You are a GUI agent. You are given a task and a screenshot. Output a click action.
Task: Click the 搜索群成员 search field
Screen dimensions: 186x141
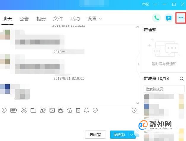pyautogui.click(x=164, y=89)
